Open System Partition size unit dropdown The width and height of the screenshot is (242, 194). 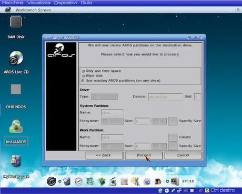(159, 121)
